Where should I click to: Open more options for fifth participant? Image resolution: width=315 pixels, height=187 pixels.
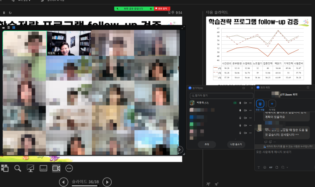(251, 133)
